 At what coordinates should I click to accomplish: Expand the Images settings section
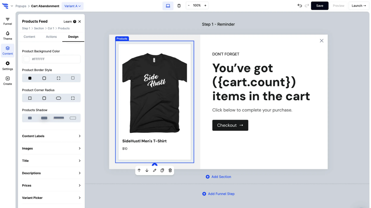[51, 148]
